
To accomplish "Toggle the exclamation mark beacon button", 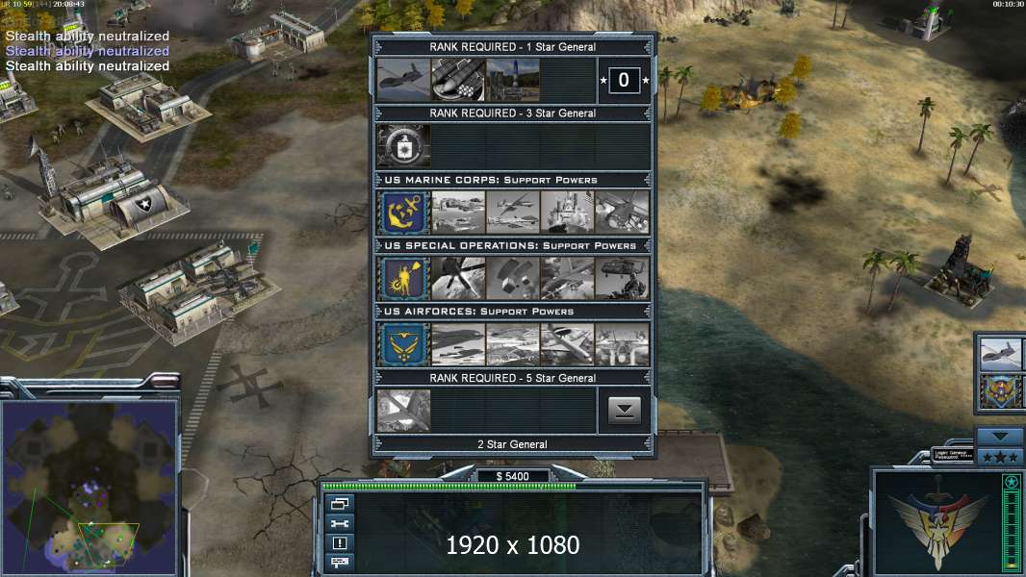I will point(340,543).
